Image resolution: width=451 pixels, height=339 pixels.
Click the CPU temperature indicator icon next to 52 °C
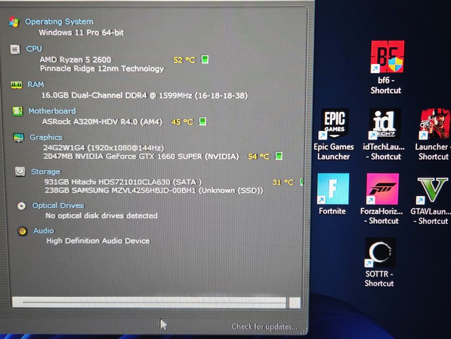pyautogui.click(x=205, y=59)
